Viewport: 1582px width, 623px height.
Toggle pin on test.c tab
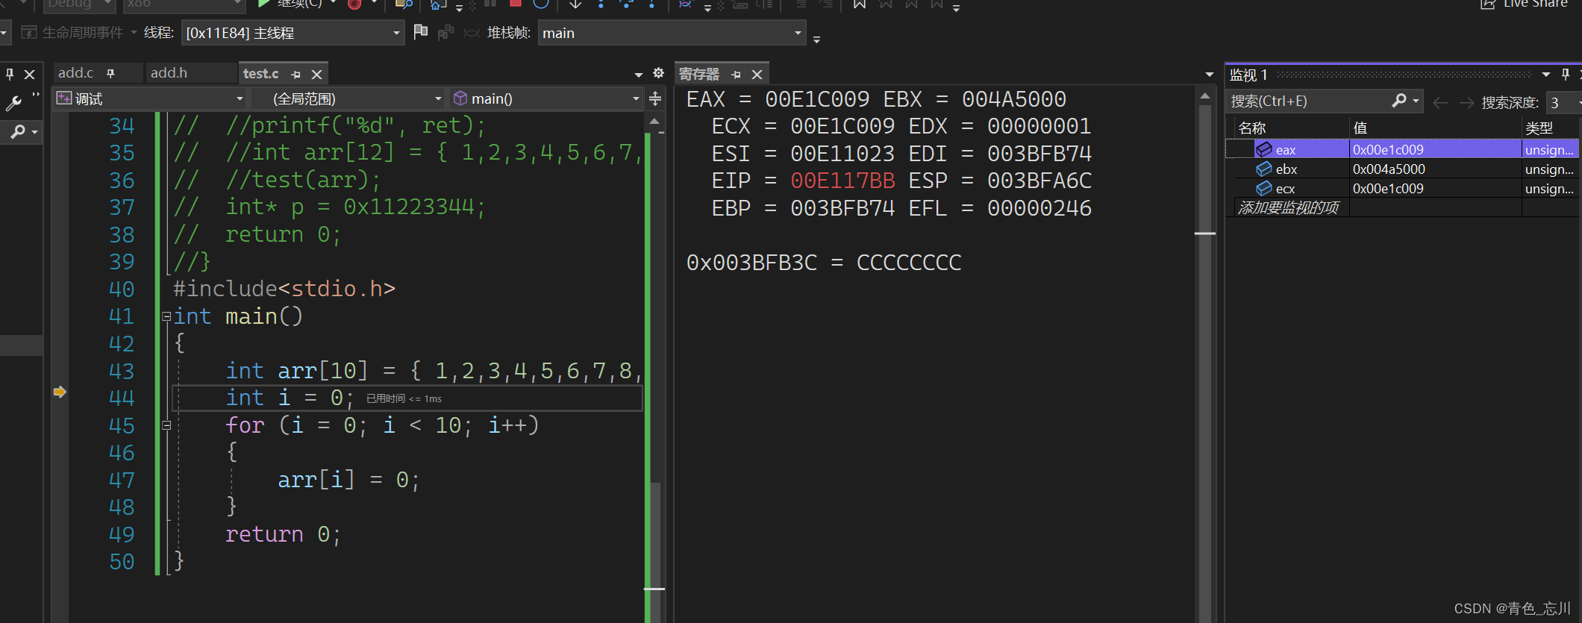(x=296, y=74)
